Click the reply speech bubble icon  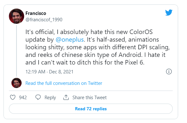(x=38, y=97)
